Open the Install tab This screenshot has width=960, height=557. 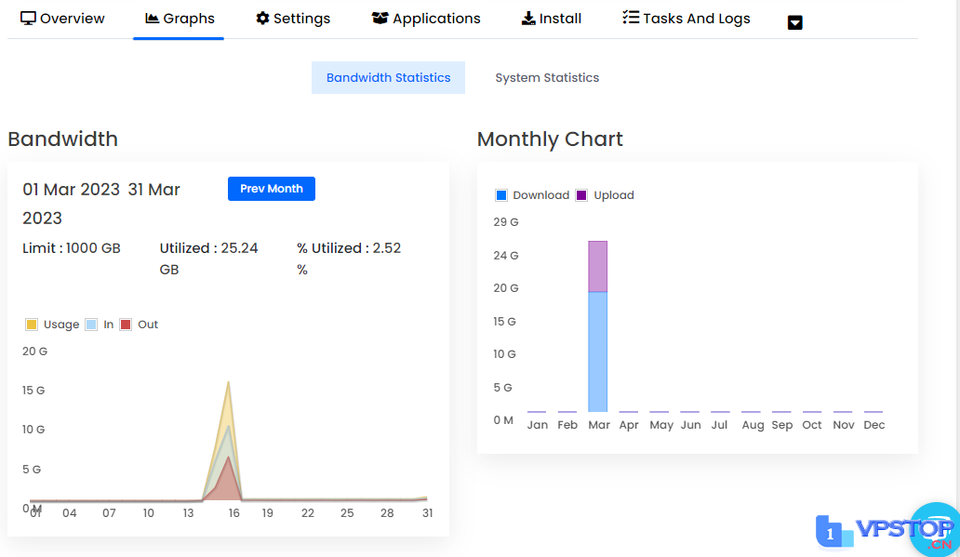coord(551,19)
